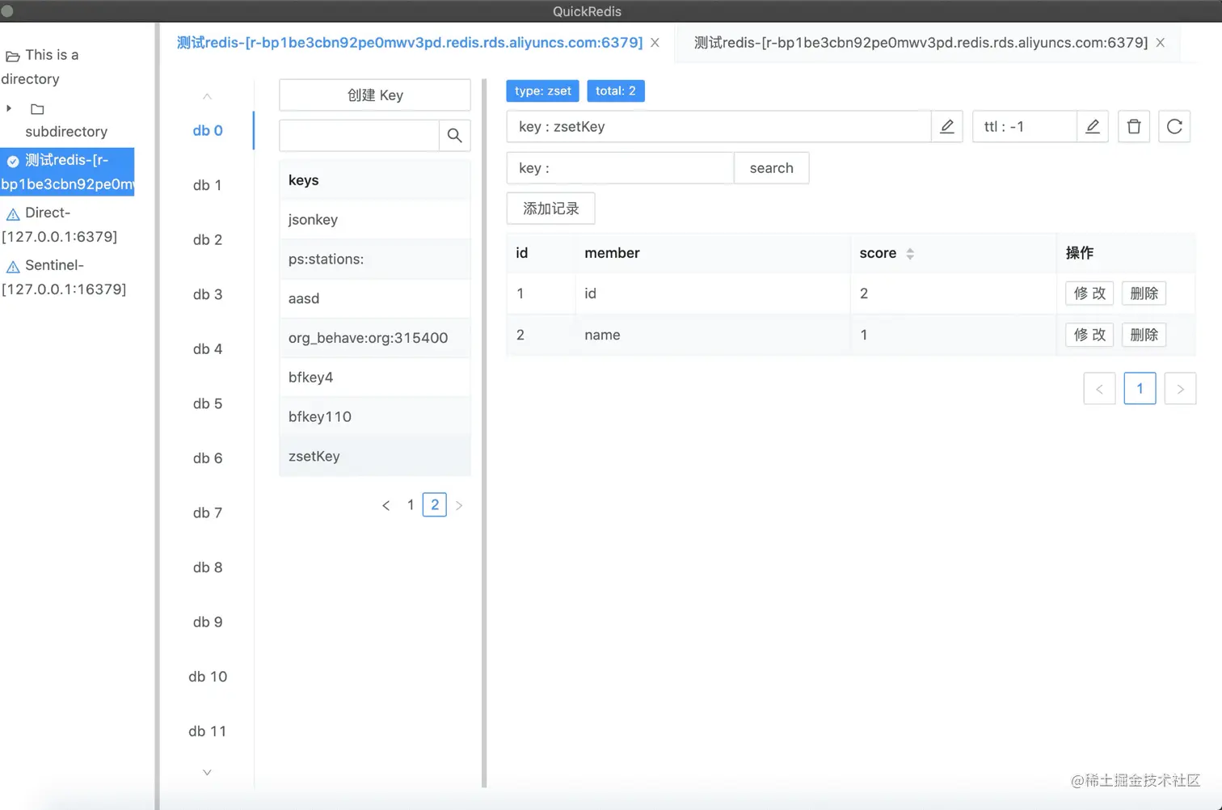
Task: Select database db 3
Action: 208,294
